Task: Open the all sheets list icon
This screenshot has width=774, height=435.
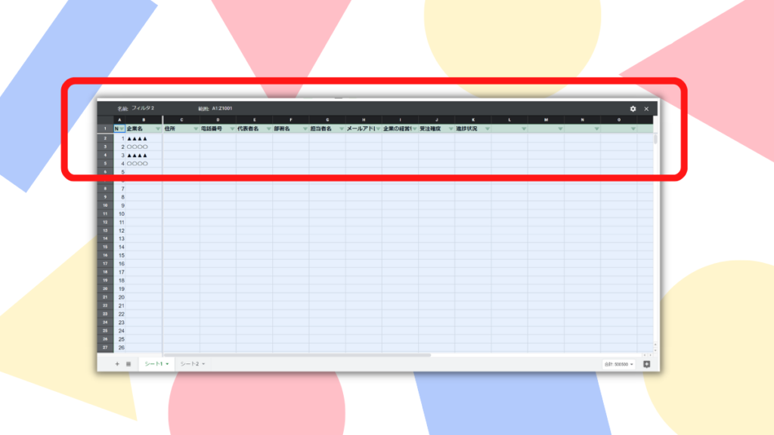Action: (x=128, y=364)
